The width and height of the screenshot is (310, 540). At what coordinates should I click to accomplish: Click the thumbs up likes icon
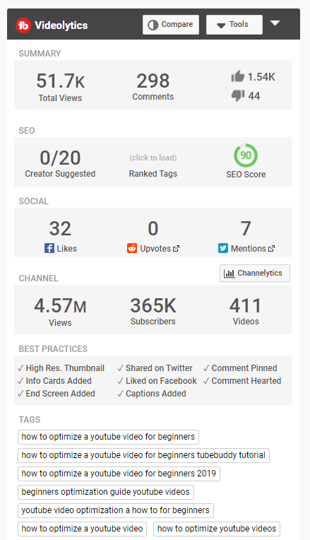pos(237,76)
